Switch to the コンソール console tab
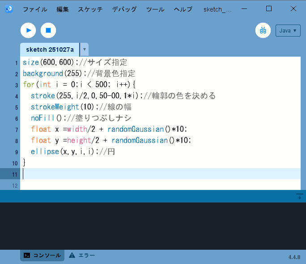306x264 pixels. (42, 256)
